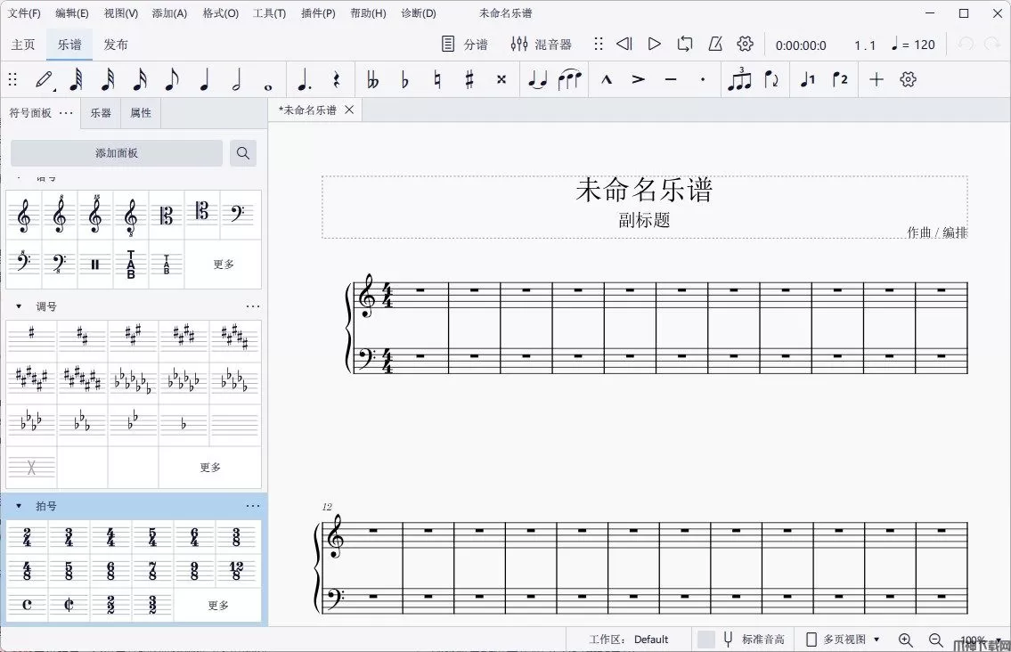Open the 格式(O) menu
Screen dimensions: 1011x652
(220, 13)
